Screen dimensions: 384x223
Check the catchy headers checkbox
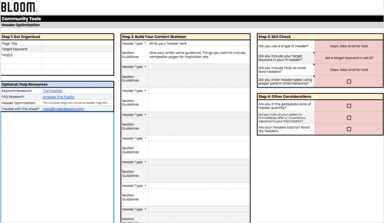click(349, 130)
